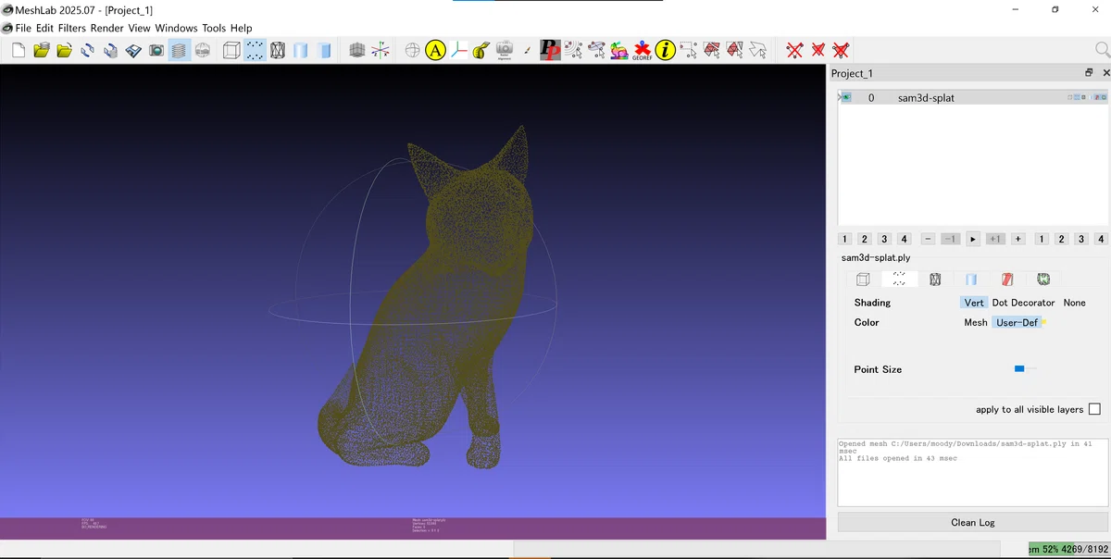Open the Raster Alignment tool
The height and width of the screenshot is (559, 1111).
[505, 51]
